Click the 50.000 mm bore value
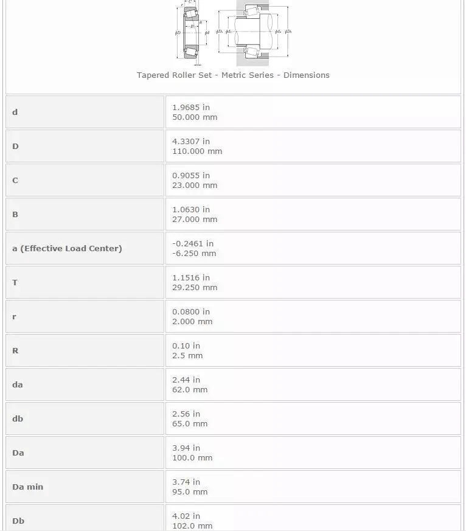 click(x=195, y=117)
